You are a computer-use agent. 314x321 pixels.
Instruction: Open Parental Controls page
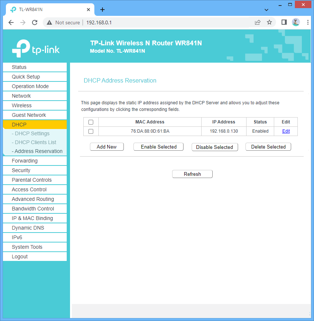[35, 180]
